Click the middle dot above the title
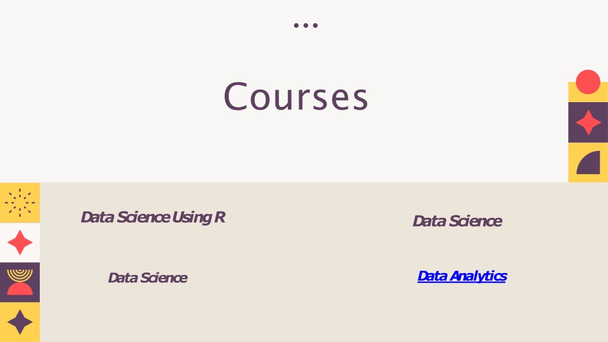 pos(306,26)
